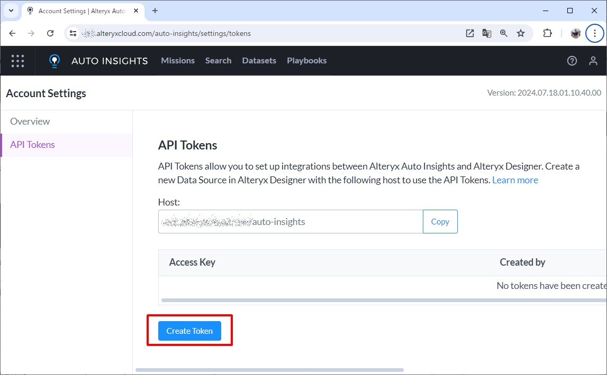Screen dimensions: 607x375
Task: Bookmark this page with star icon
Action: 521,33
